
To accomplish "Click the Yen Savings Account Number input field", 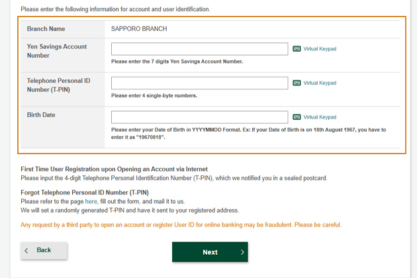I will coord(199,49).
